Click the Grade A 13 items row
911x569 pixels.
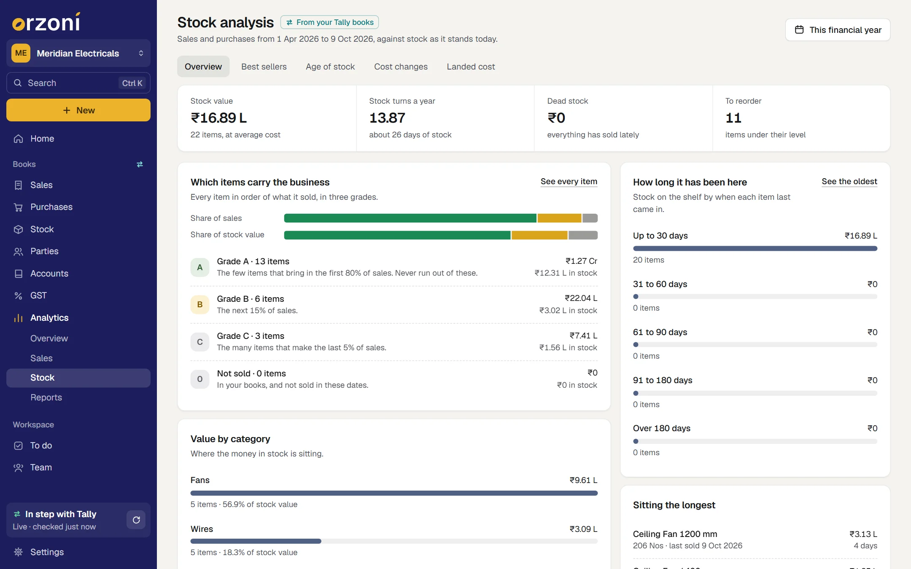click(394, 267)
